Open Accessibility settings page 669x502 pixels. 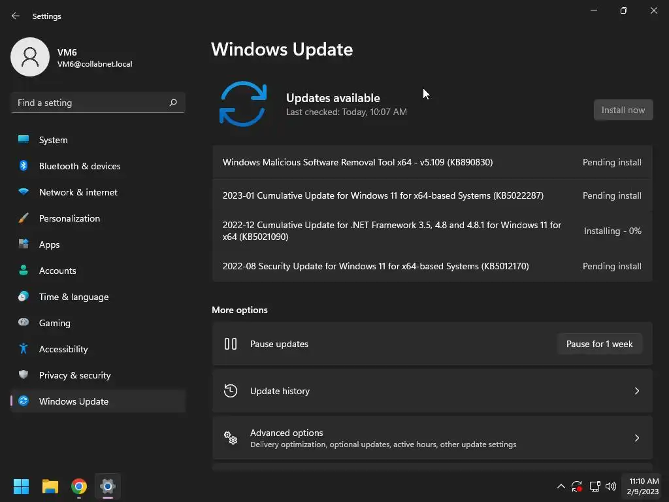98,349
